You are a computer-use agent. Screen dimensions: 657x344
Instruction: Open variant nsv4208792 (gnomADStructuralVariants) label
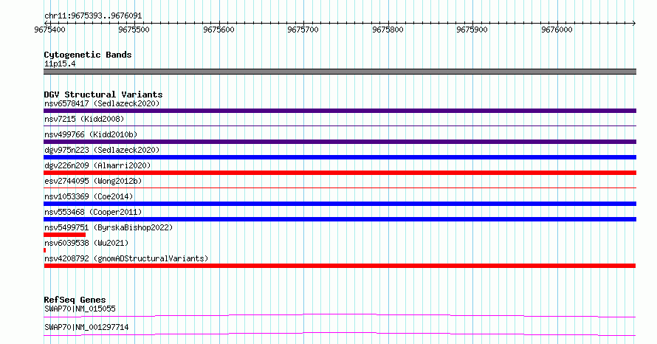(126, 258)
